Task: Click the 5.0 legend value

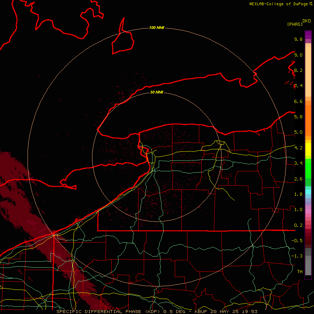Action: 298,132
